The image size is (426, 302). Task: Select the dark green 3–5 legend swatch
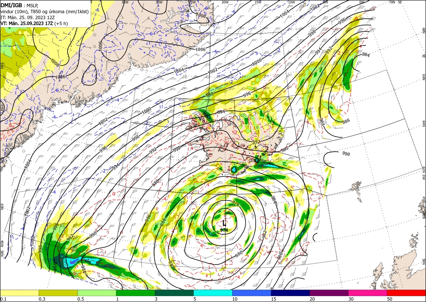174,293
